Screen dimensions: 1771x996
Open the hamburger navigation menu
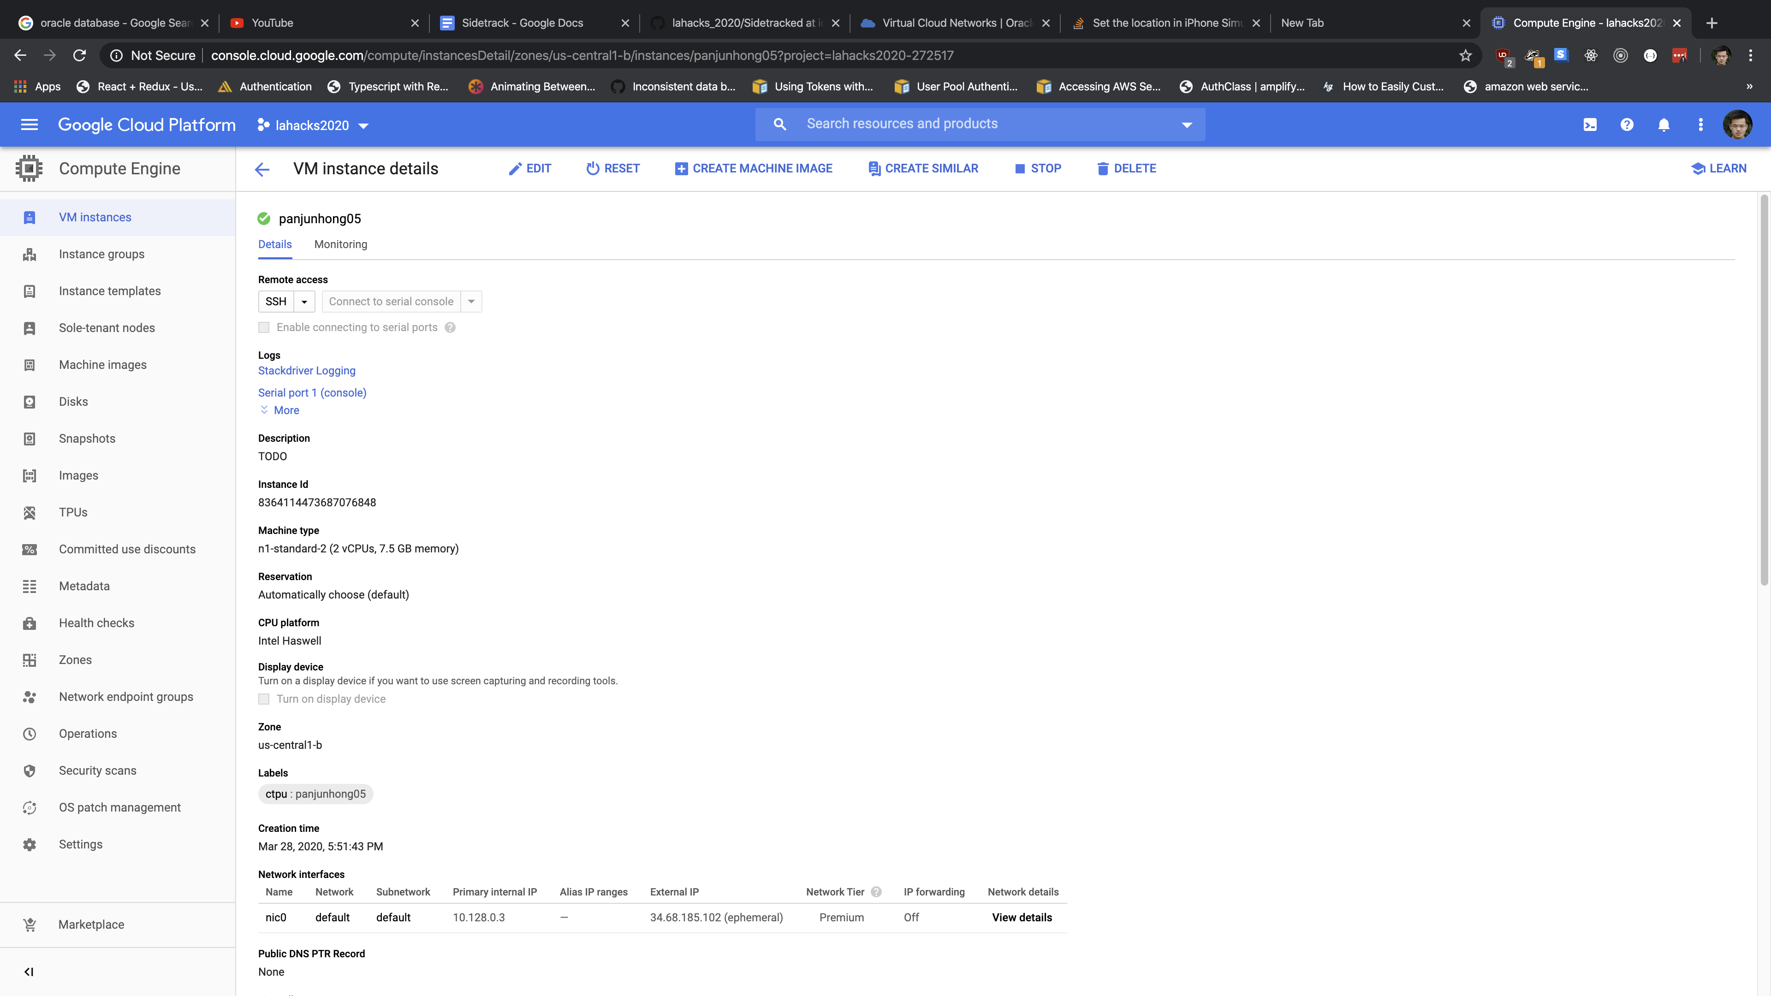[x=29, y=125]
